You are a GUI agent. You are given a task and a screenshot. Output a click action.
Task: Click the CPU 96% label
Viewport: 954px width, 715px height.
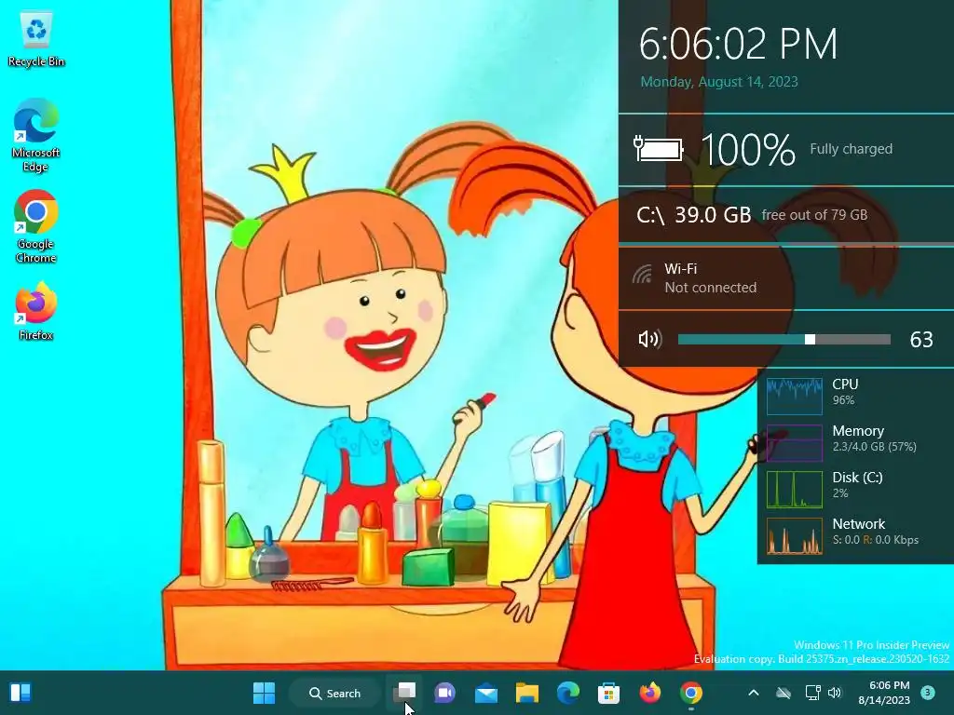(x=845, y=392)
